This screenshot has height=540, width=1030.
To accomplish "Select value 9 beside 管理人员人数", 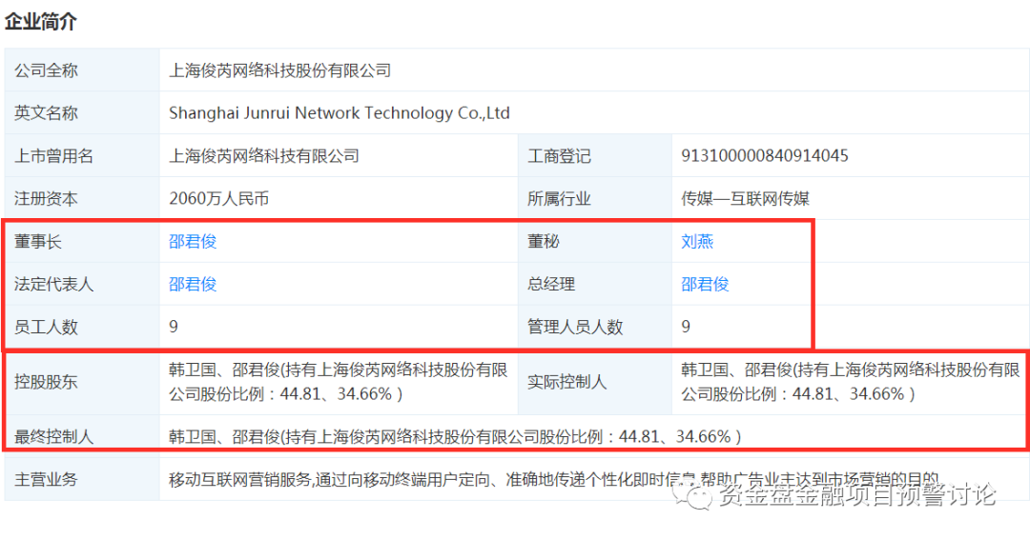I will click(x=686, y=327).
